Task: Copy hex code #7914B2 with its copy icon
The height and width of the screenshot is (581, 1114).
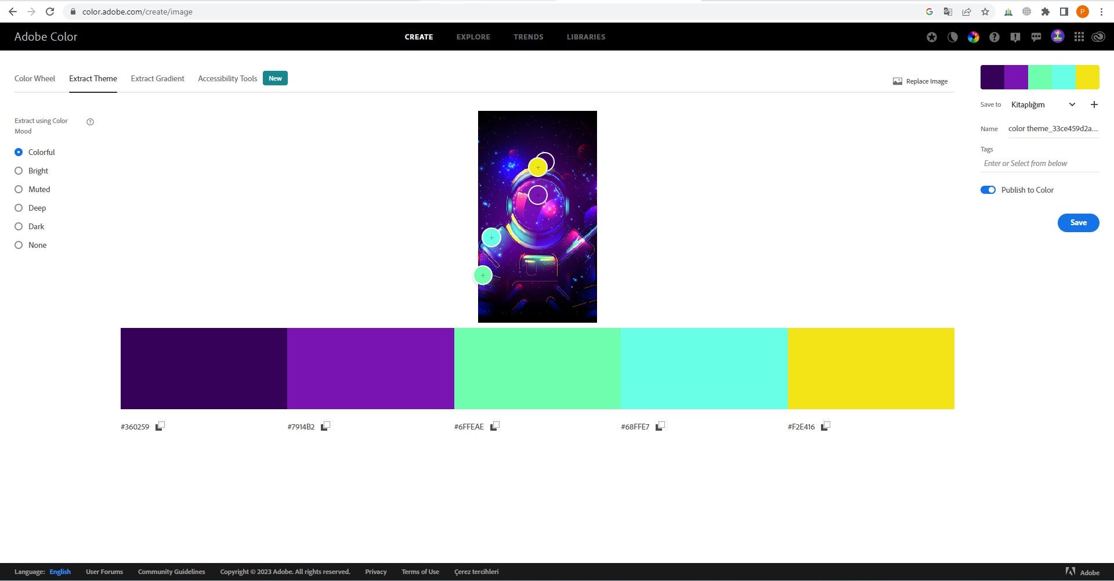Action: coord(325,426)
